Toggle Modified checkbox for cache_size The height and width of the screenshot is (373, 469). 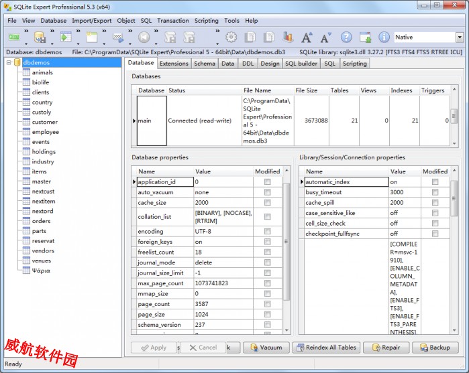[x=268, y=203]
